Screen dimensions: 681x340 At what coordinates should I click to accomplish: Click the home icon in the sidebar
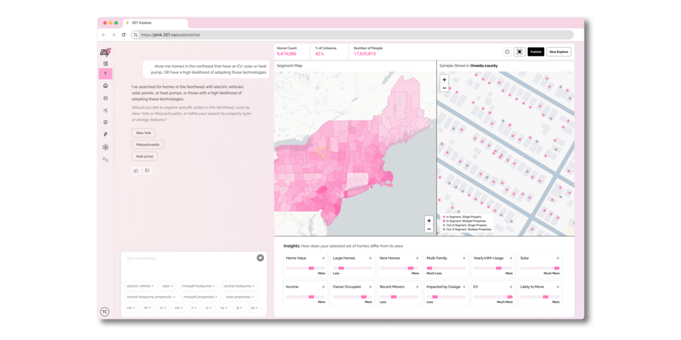coord(105,86)
